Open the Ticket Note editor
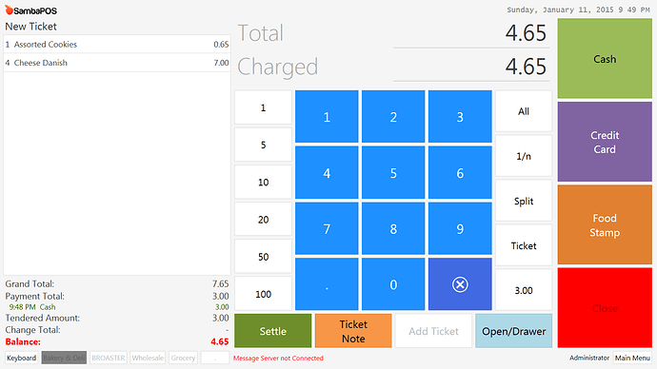The image size is (657, 369). click(353, 331)
